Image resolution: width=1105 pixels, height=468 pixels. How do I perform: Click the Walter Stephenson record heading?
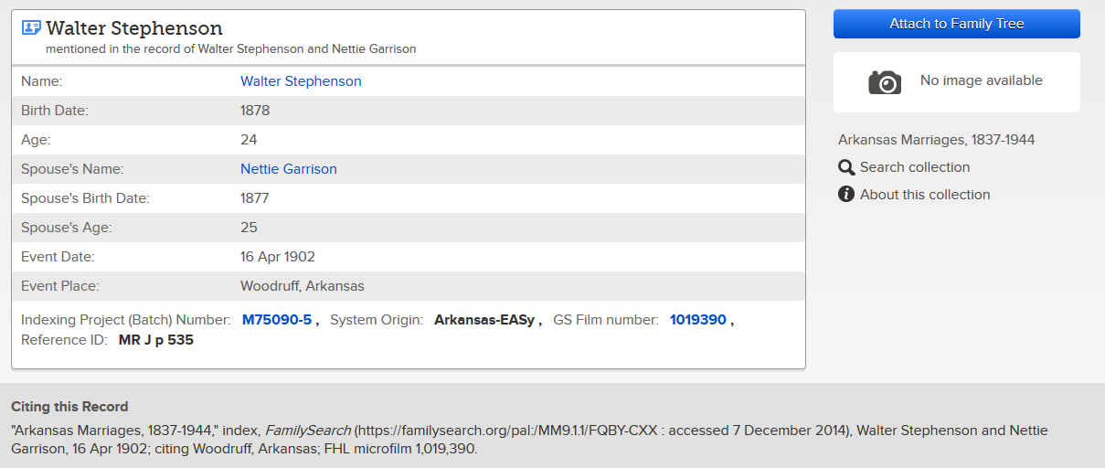[134, 28]
